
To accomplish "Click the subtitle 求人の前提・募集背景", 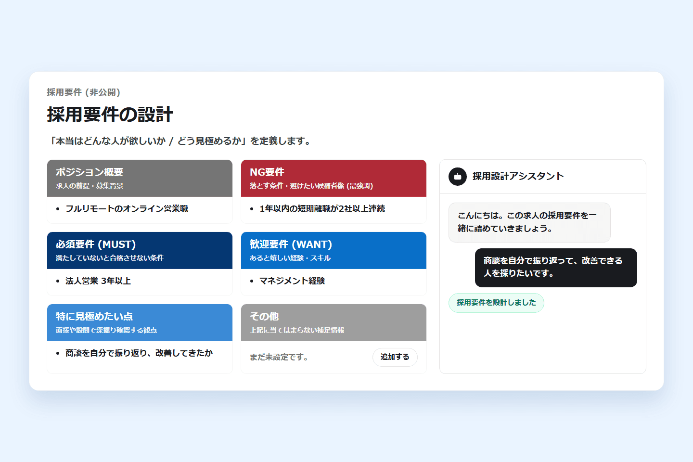I will [90, 186].
